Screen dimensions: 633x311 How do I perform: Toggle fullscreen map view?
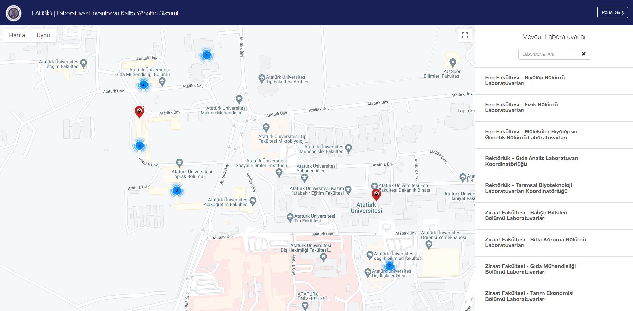pos(465,35)
